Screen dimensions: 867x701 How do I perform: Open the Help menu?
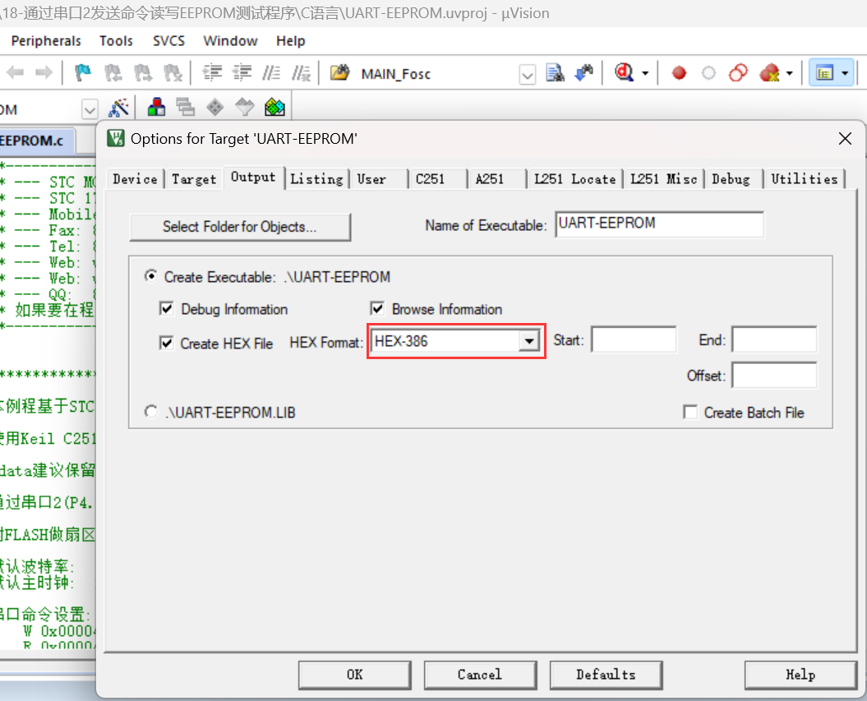290,41
